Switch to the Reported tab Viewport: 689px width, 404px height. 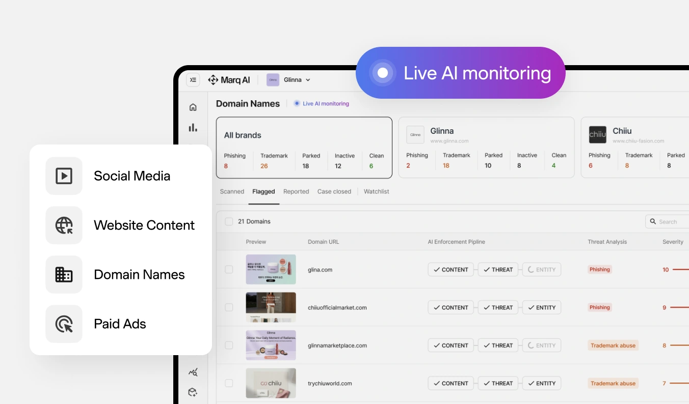(x=296, y=192)
